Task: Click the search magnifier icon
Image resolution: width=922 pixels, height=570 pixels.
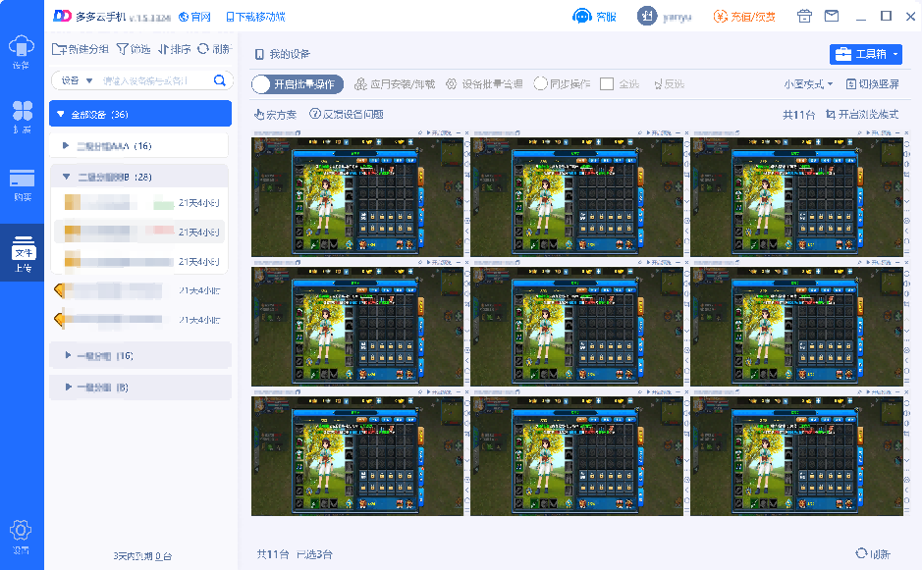Action: [x=219, y=80]
